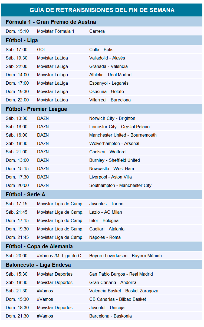
Task: Select the Southampton - Manchester City match
Action: (x=120, y=185)
